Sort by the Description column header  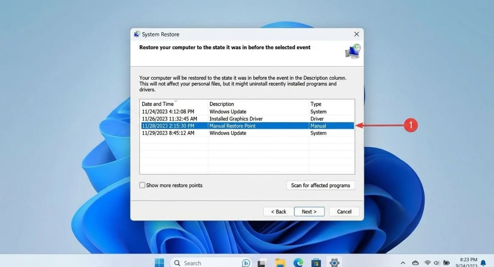(x=258, y=104)
